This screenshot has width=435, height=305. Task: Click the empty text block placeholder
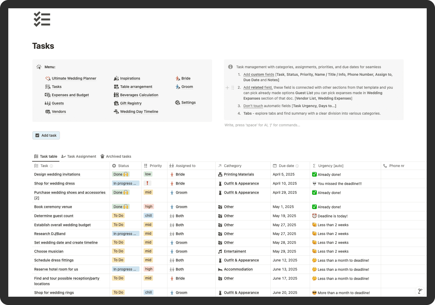(x=262, y=125)
